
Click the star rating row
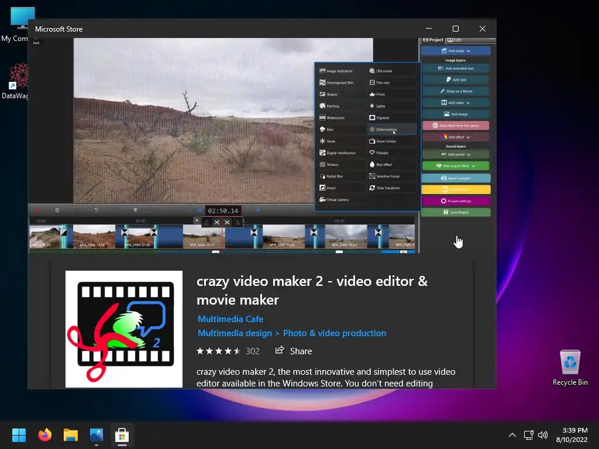(219, 351)
